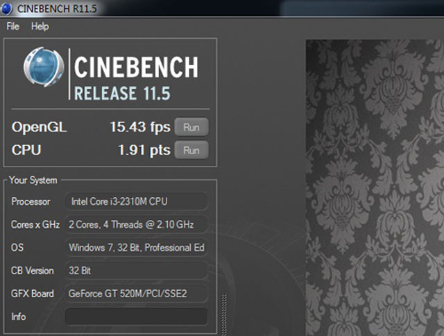Click into the empty Info text field
Screen dimensions: 444x336
(136, 317)
